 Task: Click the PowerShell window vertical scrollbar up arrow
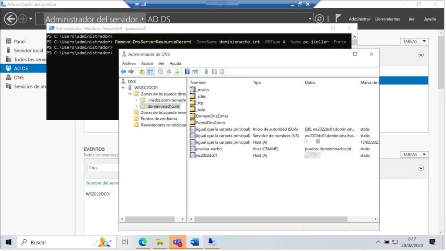tap(355, 37)
